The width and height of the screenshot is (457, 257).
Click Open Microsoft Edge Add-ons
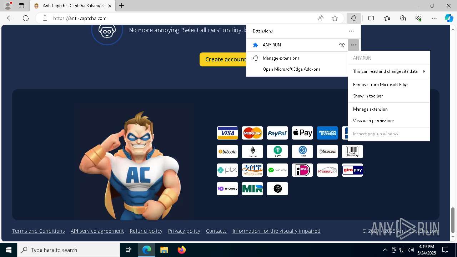pos(297,69)
